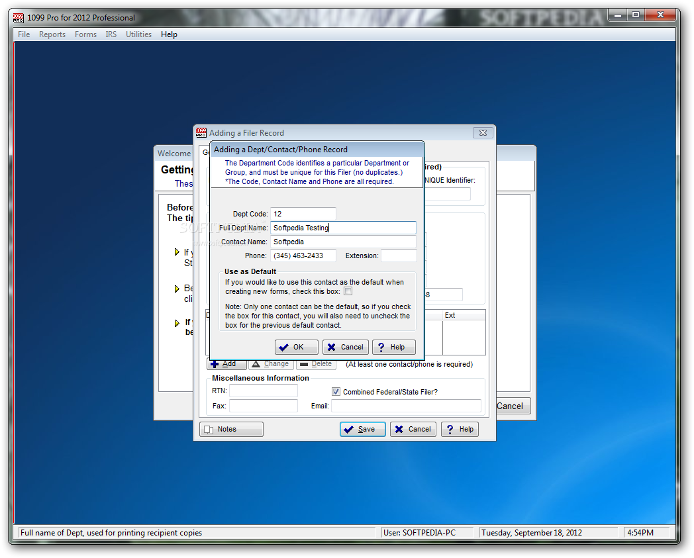The height and width of the screenshot is (558, 694).
Task: Click the status bar help text
Action: (111, 533)
